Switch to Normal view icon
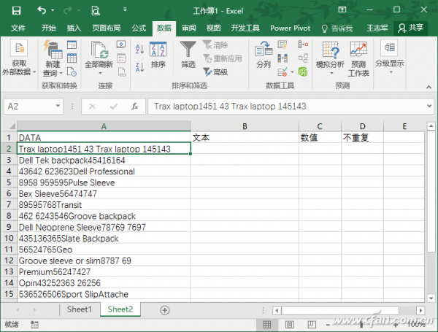The width and height of the screenshot is (438, 332). [266, 325]
